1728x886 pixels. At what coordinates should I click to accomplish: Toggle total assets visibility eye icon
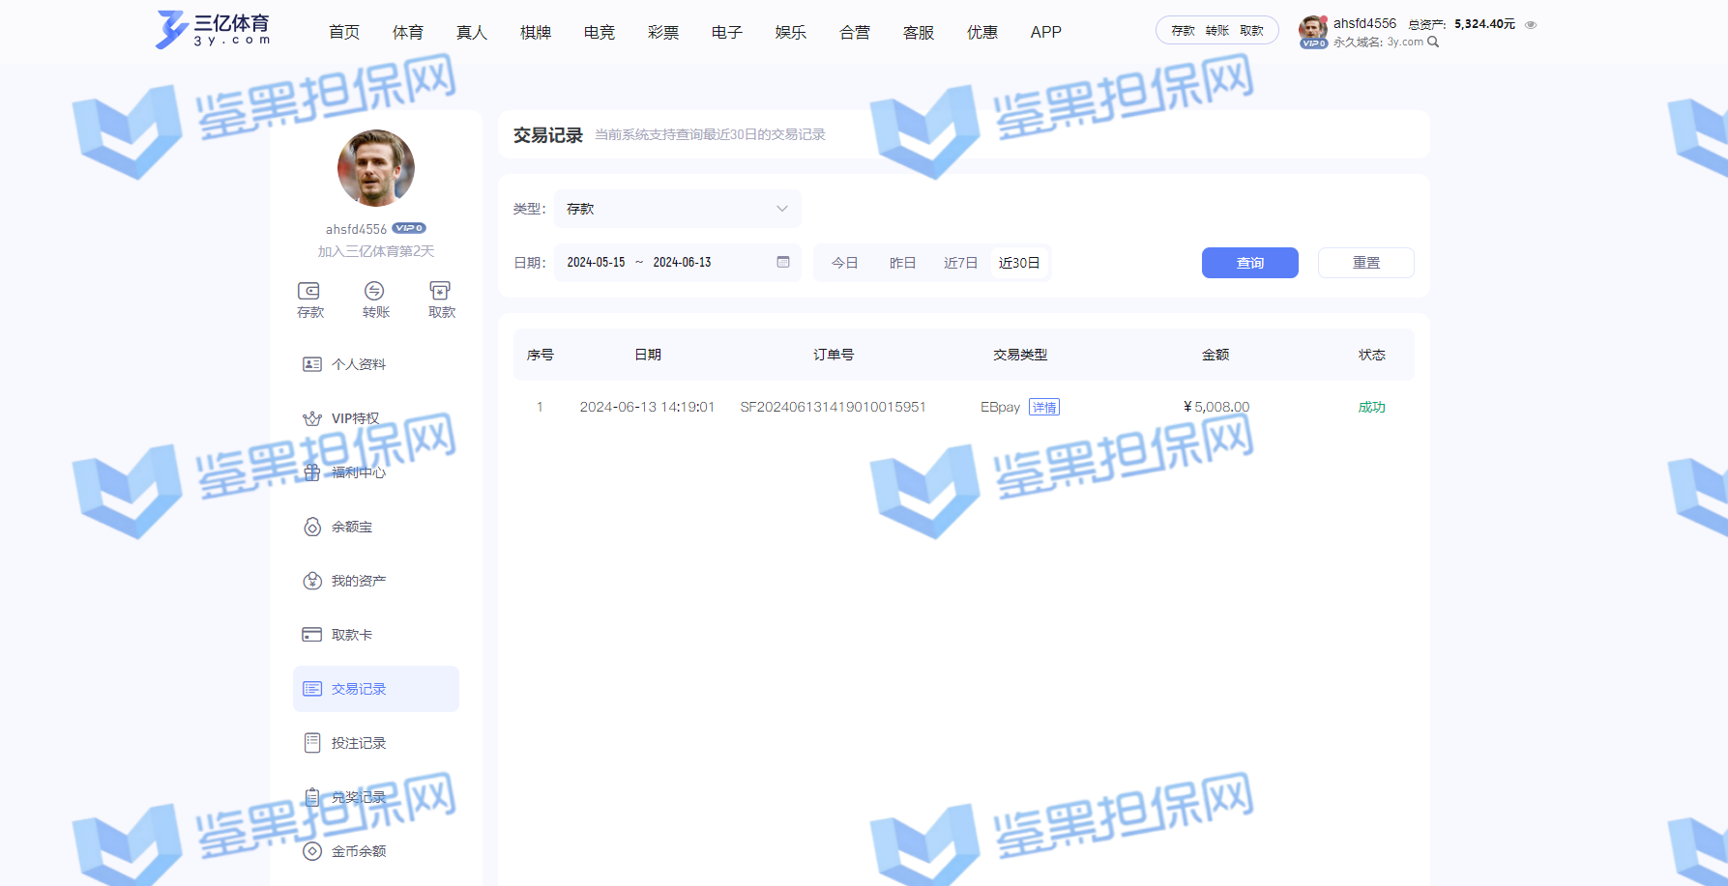point(1531,25)
